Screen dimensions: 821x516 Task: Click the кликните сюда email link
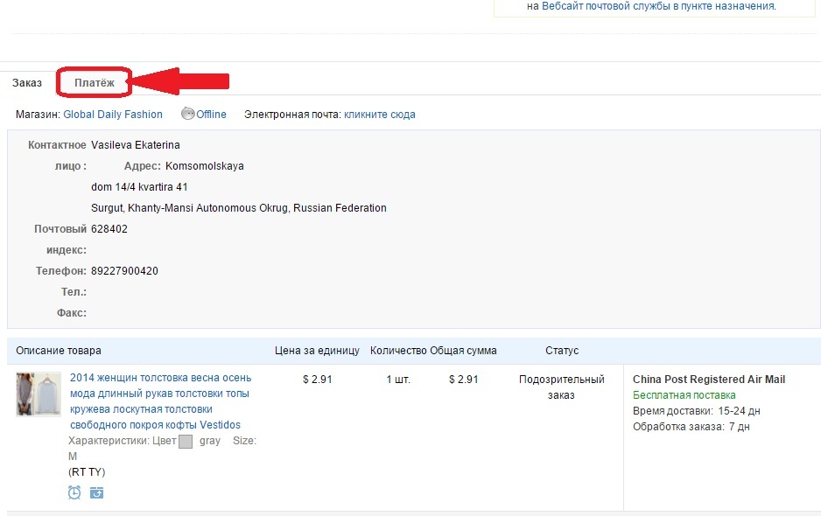pos(379,115)
